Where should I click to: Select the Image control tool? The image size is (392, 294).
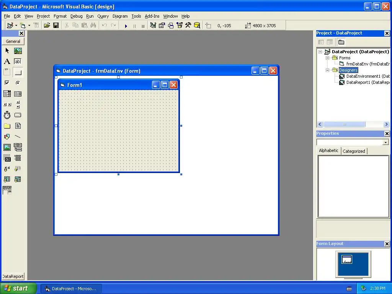[x=7, y=147]
